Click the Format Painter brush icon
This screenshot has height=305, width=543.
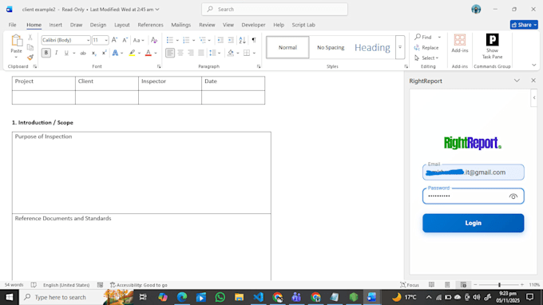click(x=30, y=57)
